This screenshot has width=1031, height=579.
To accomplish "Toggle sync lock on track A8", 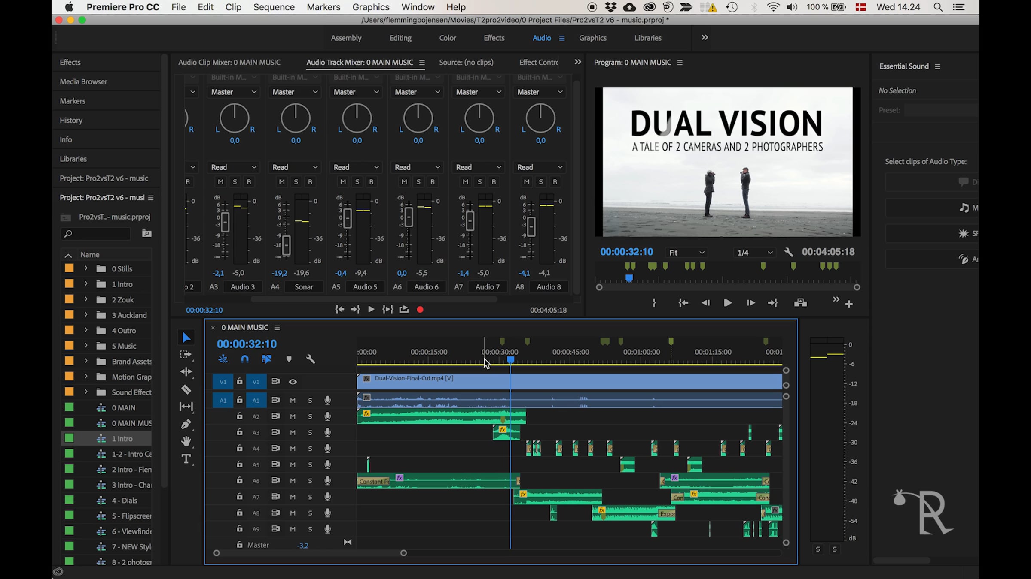I will click(x=275, y=513).
